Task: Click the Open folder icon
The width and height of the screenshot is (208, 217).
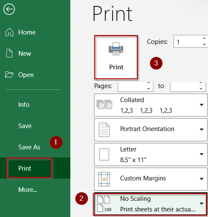Action: pyautogui.click(x=9, y=74)
